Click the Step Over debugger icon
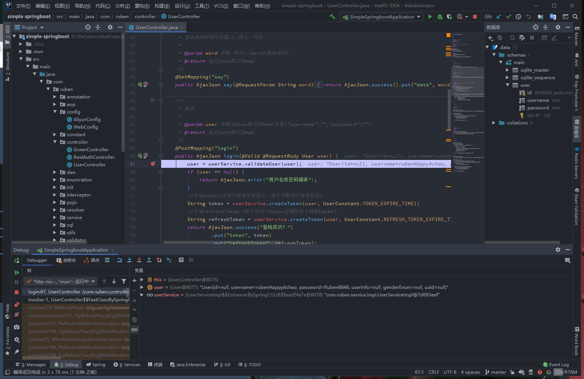Image resolution: width=584 pixels, height=379 pixels. (x=120, y=260)
